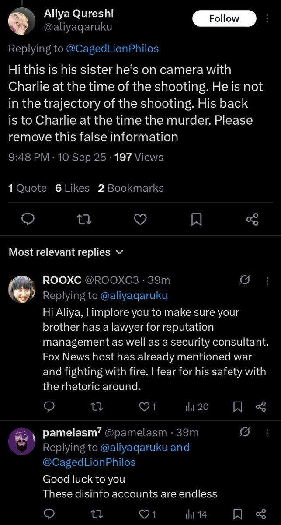Screen dimensions: 281x525
Task: Reply to Aliya Qureshi's main post
Action: pos(28,219)
